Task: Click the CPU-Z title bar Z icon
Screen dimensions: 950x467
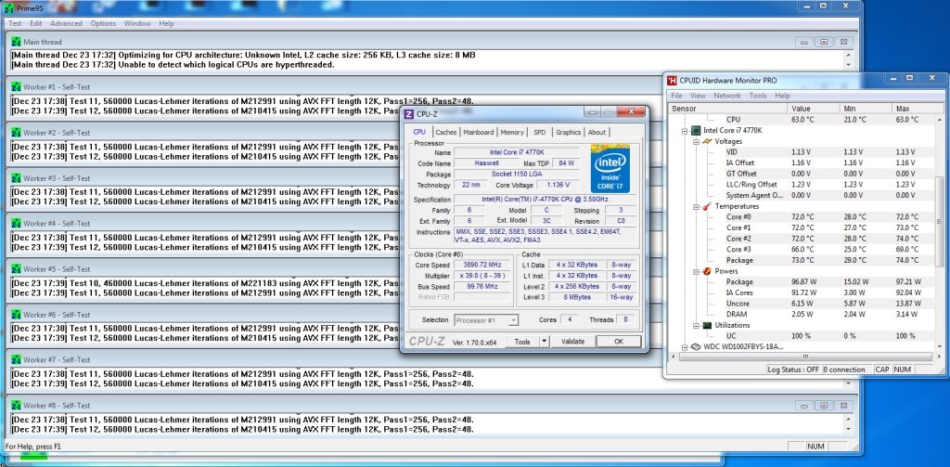Action: coord(409,114)
